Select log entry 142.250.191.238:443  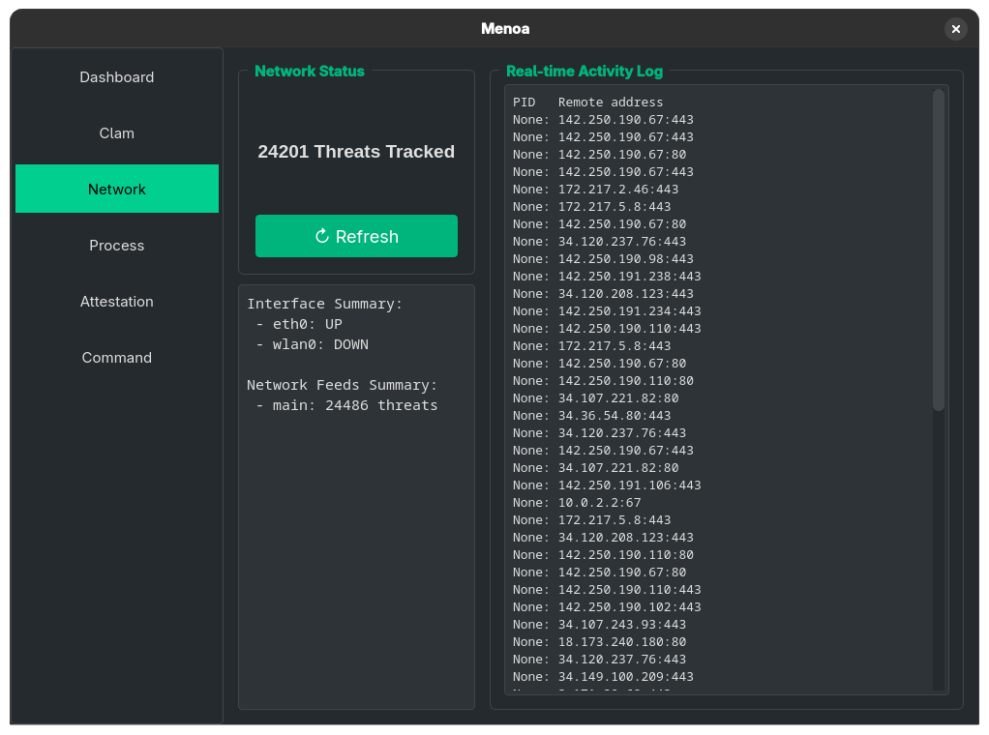point(607,276)
